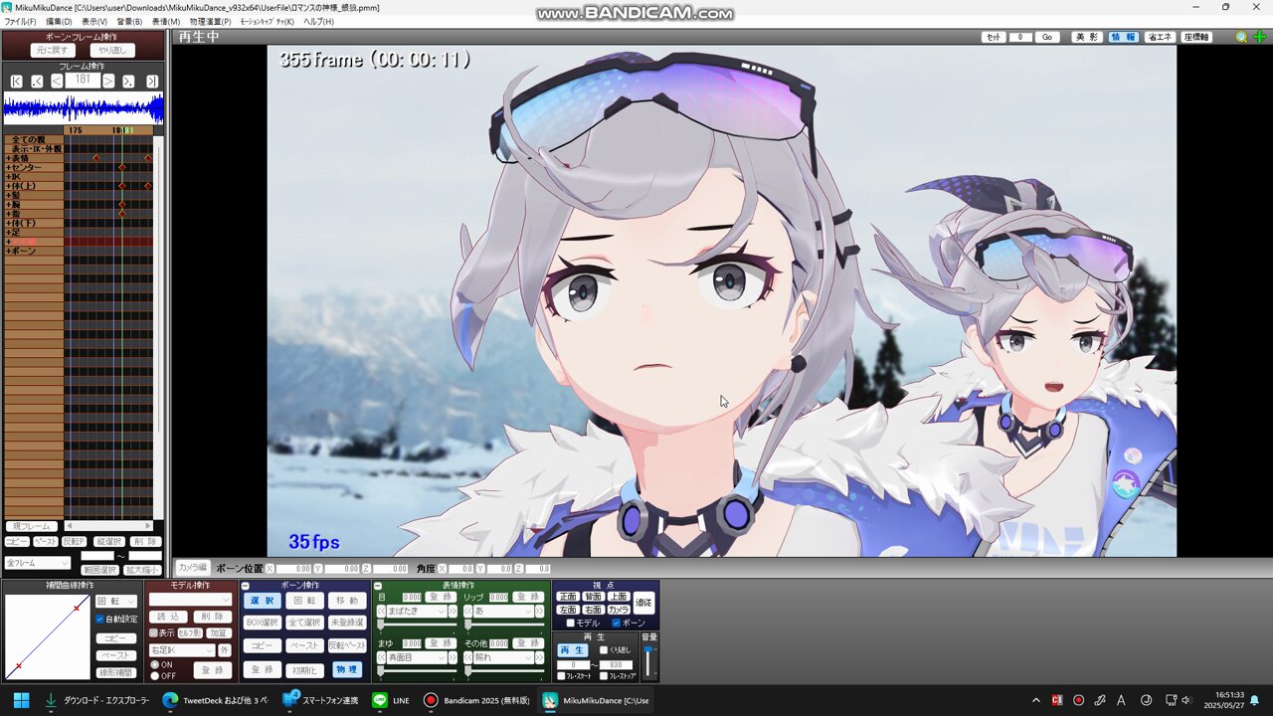Open LINE from the taskbar

[x=391, y=700]
